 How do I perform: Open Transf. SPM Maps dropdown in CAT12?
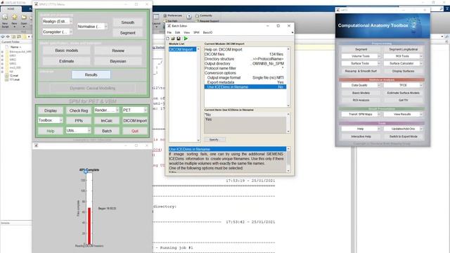tap(361, 114)
